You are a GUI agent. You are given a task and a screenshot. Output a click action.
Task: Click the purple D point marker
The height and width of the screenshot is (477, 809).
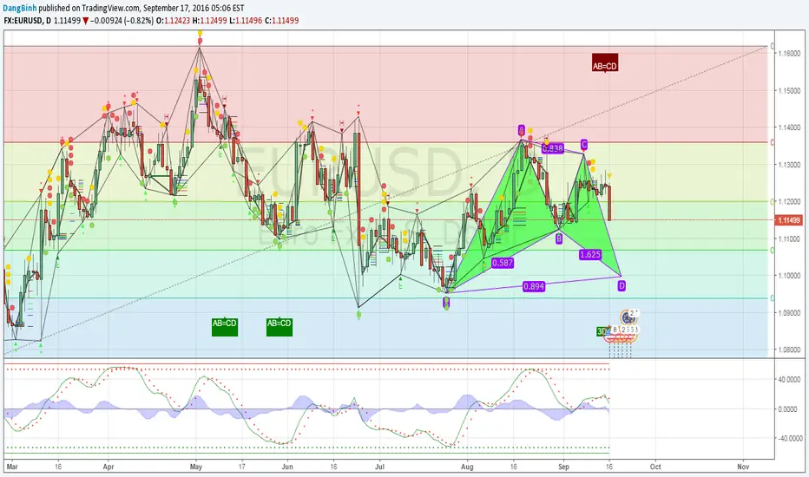(622, 285)
